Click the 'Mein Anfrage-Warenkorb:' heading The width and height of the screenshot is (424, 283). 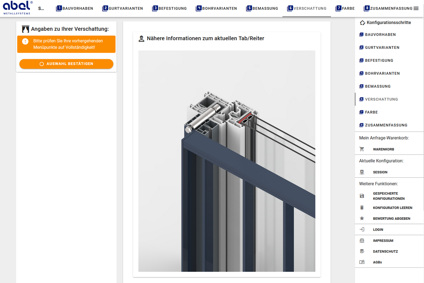coord(384,138)
